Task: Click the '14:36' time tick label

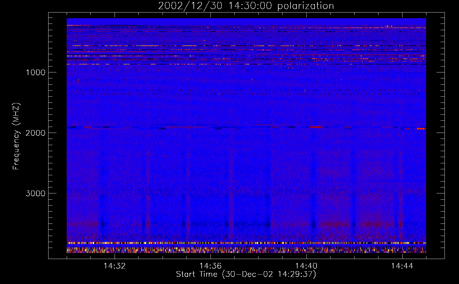Action: click(210, 266)
